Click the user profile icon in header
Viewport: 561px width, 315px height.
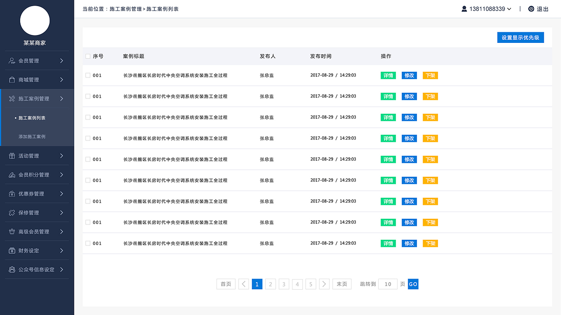[x=464, y=9]
